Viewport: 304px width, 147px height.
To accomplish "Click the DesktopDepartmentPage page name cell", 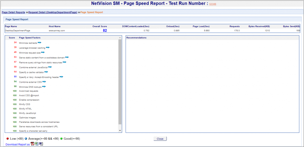I will tap(18, 31).
